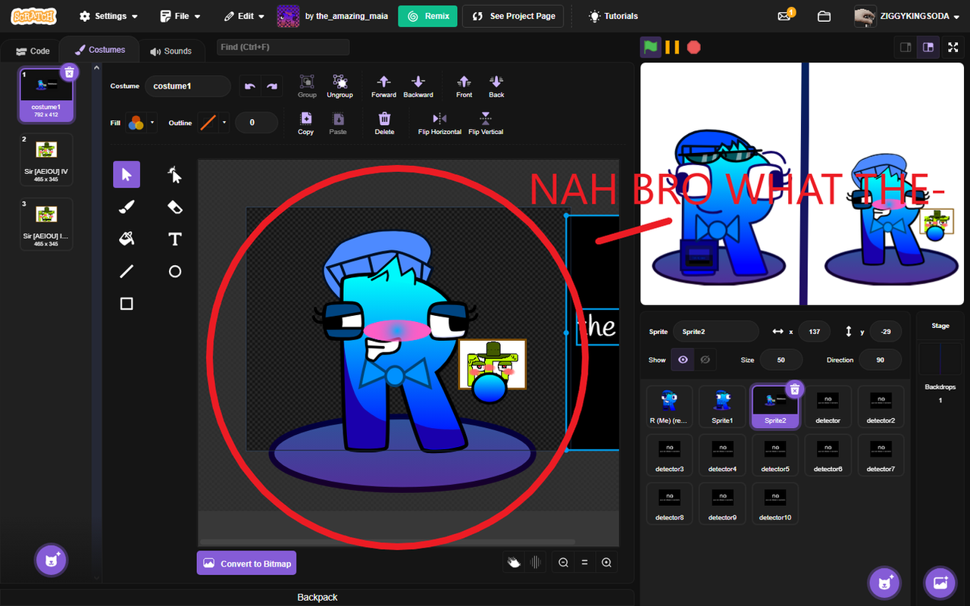Select the Sprite1 sprite thumbnail
The height and width of the screenshot is (606, 970).
coord(722,407)
